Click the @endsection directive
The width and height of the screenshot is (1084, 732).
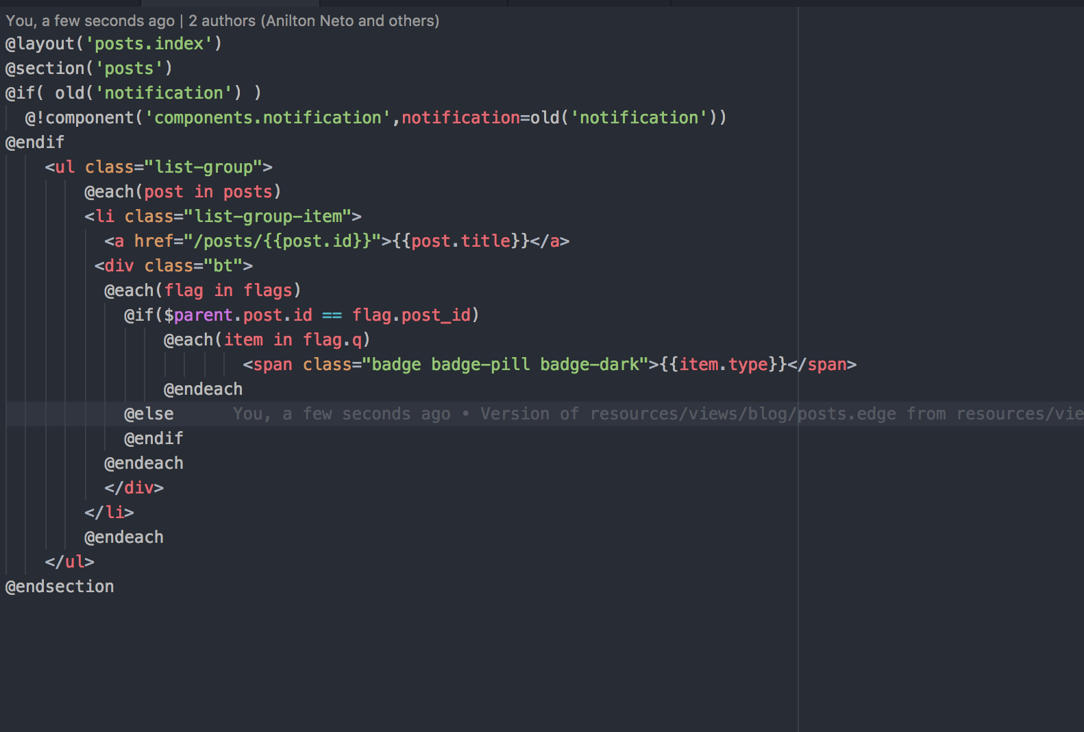click(x=60, y=587)
